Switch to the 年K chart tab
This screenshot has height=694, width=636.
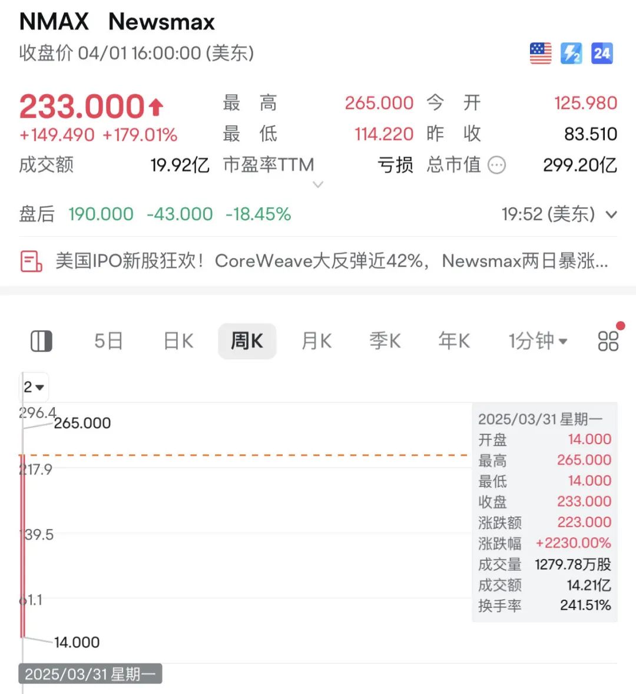click(454, 341)
